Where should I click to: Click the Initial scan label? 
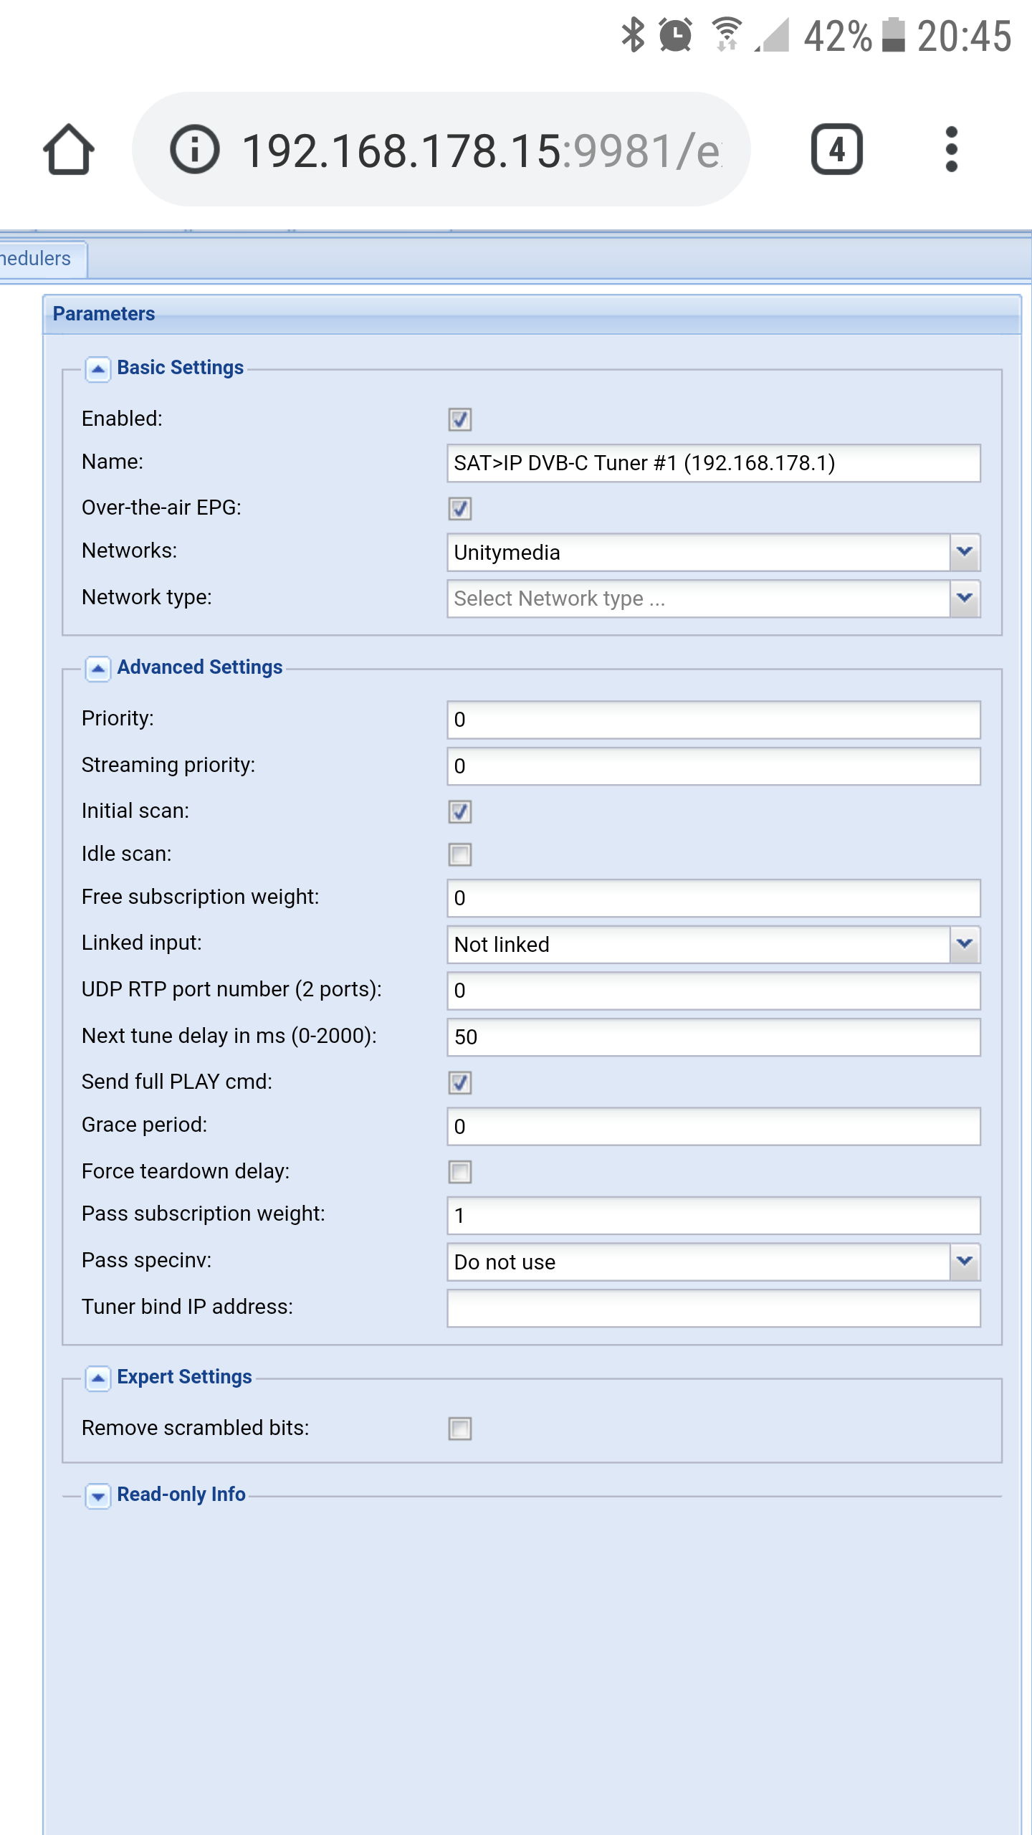135,811
